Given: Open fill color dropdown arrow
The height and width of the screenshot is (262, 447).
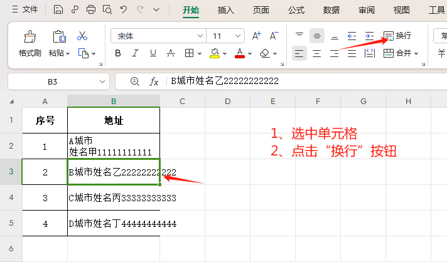Looking at the screenshot, I should pyautogui.click(x=225, y=53).
